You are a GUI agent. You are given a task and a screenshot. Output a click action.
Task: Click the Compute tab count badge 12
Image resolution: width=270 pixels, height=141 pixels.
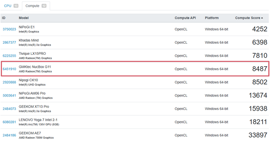[x=44, y=6]
